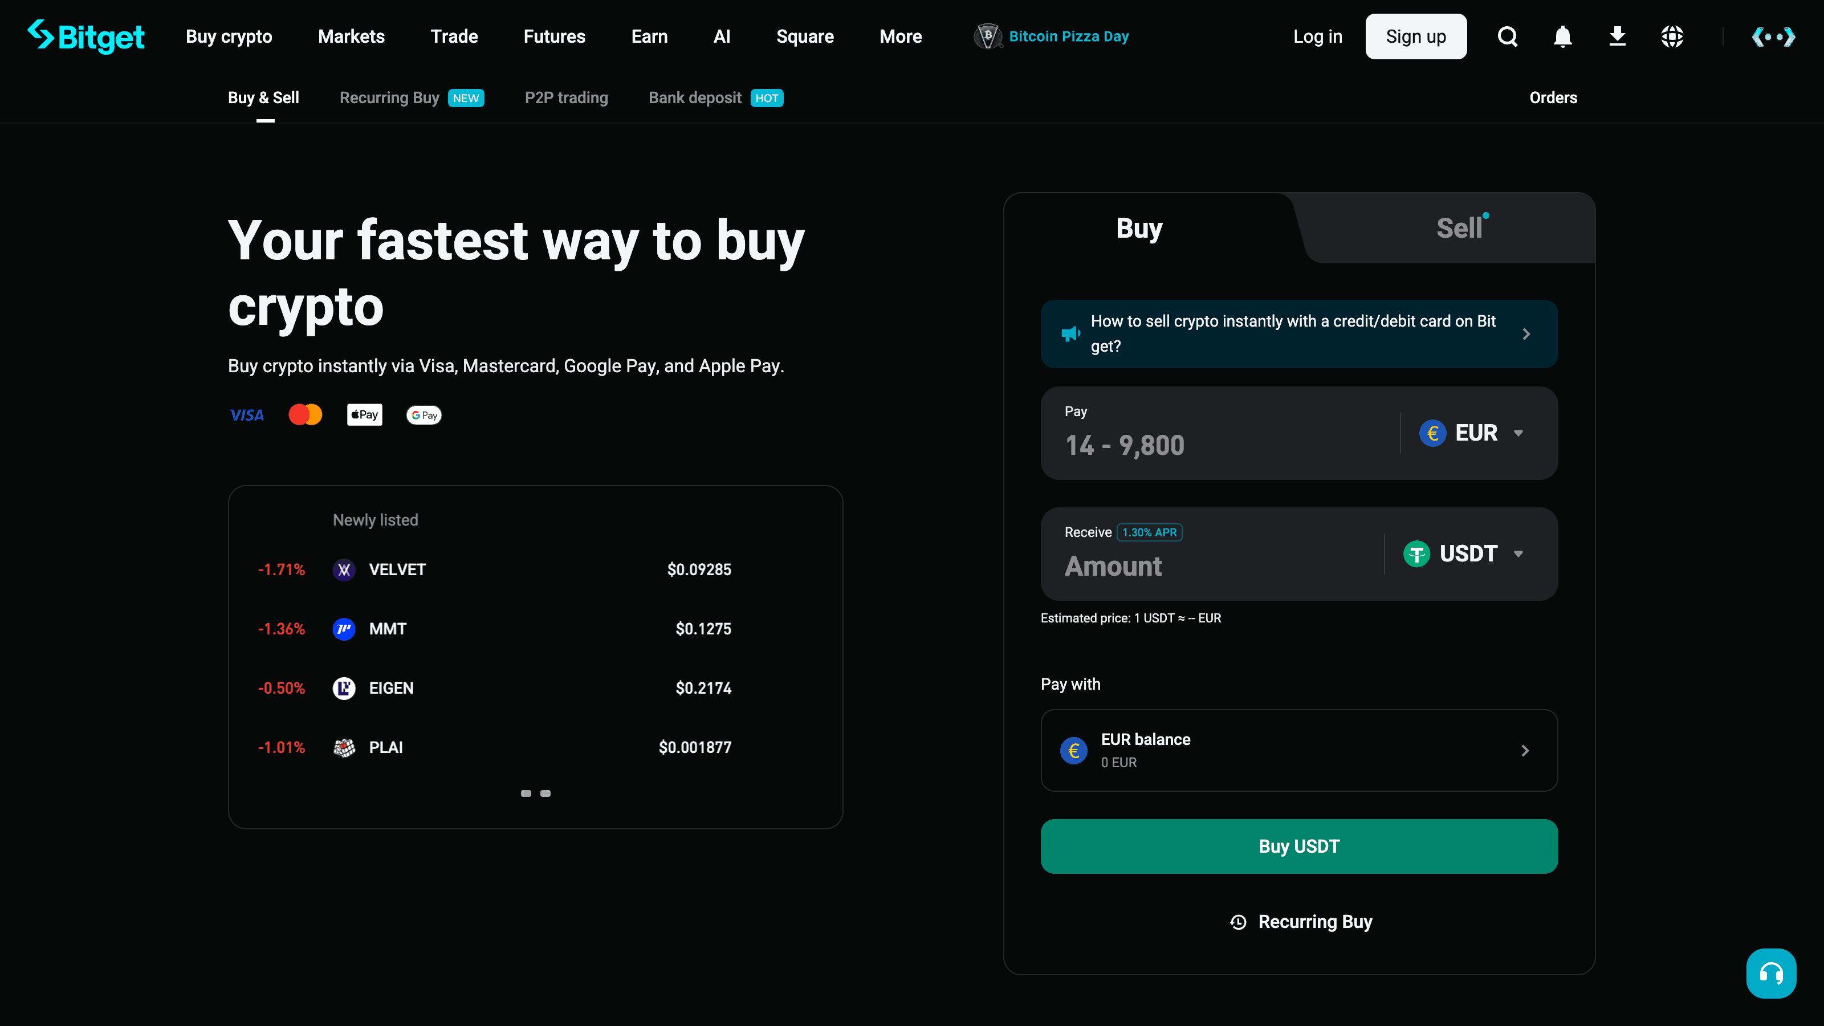Click the download app icon
Viewport: 1824px width, 1026px height.
point(1617,36)
